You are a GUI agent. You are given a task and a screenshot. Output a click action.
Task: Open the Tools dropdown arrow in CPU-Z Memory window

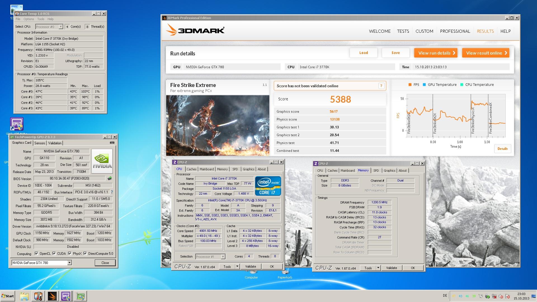pos(378,268)
